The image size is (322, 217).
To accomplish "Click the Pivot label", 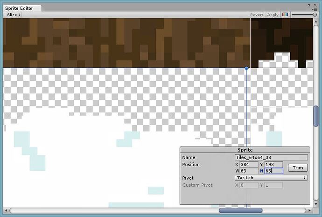I will pos(188,178).
